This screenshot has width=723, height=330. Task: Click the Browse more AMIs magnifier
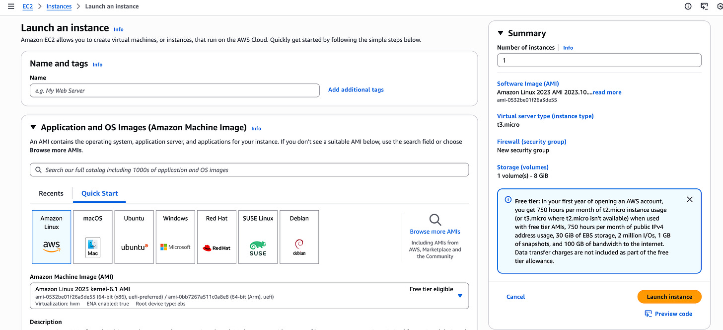(x=435, y=220)
